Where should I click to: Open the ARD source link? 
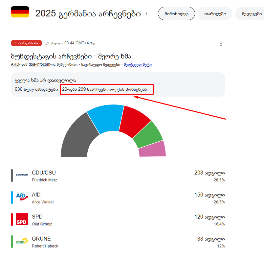tap(15, 64)
